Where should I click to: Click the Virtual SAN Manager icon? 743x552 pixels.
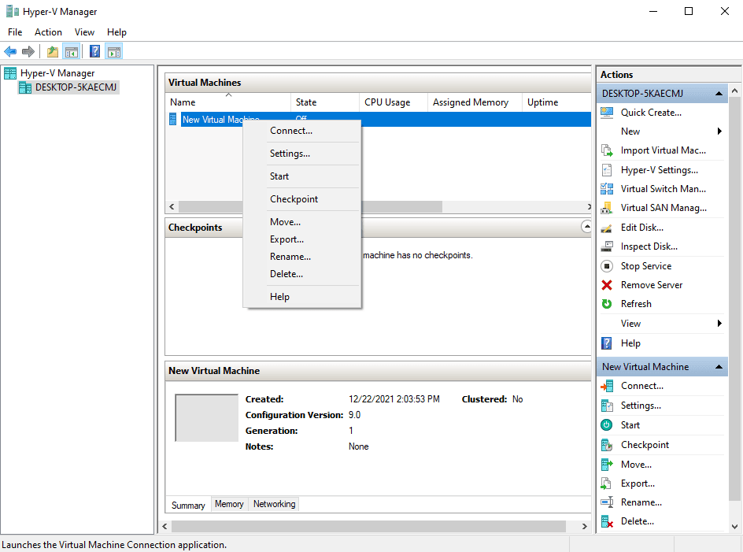(x=607, y=208)
